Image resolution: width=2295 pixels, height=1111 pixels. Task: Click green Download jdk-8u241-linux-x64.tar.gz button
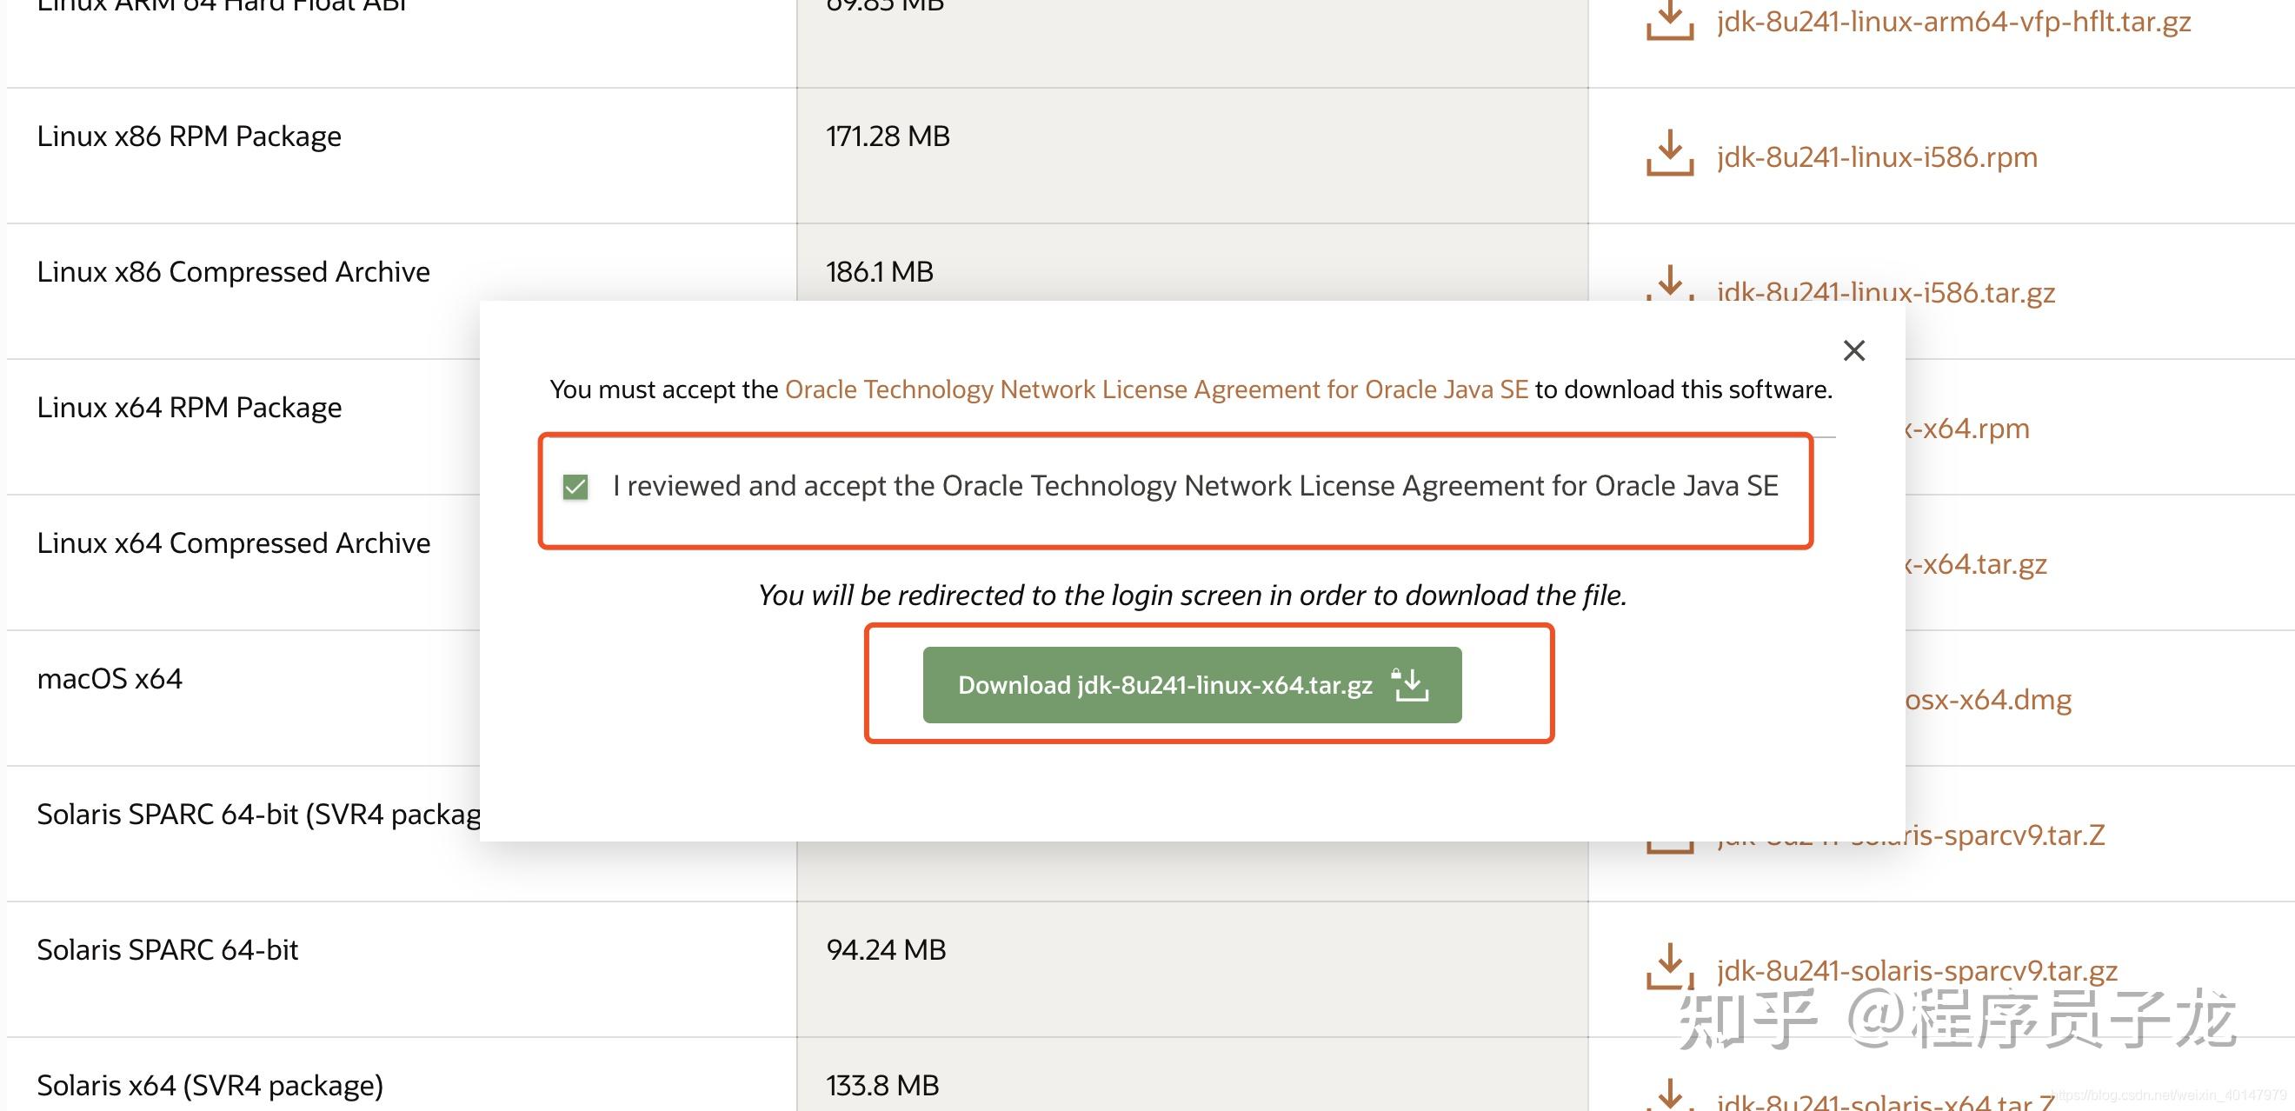(1191, 684)
